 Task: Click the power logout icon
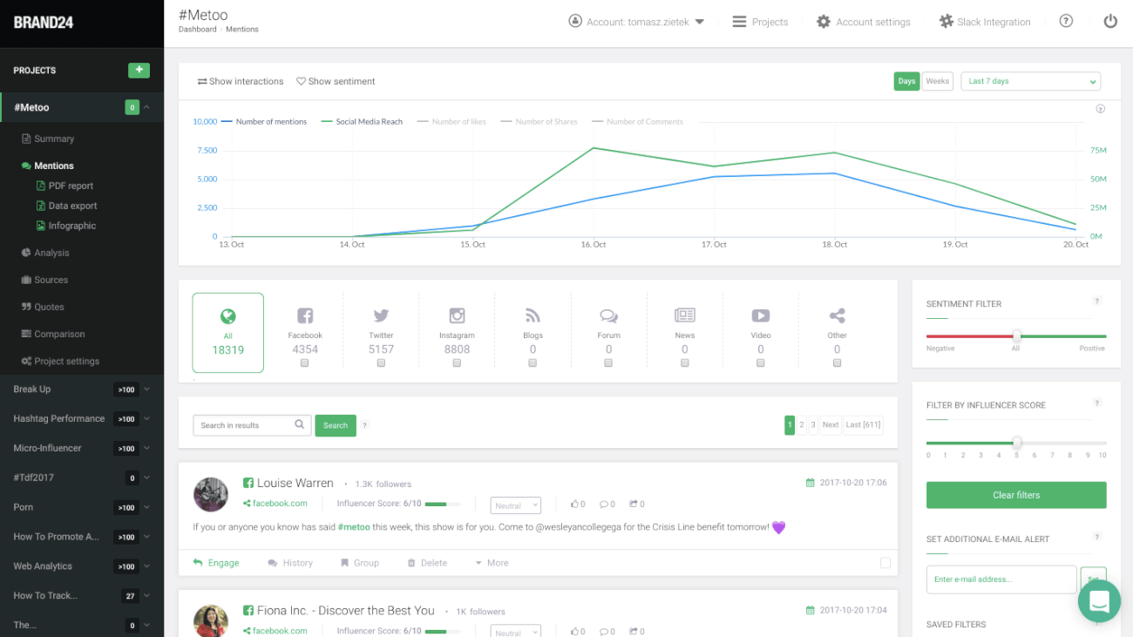1110,21
